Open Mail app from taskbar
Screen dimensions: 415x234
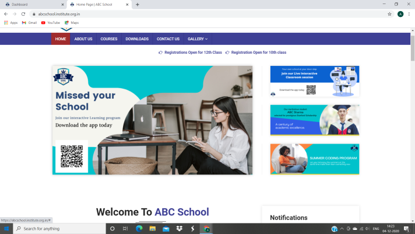[x=166, y=228]
